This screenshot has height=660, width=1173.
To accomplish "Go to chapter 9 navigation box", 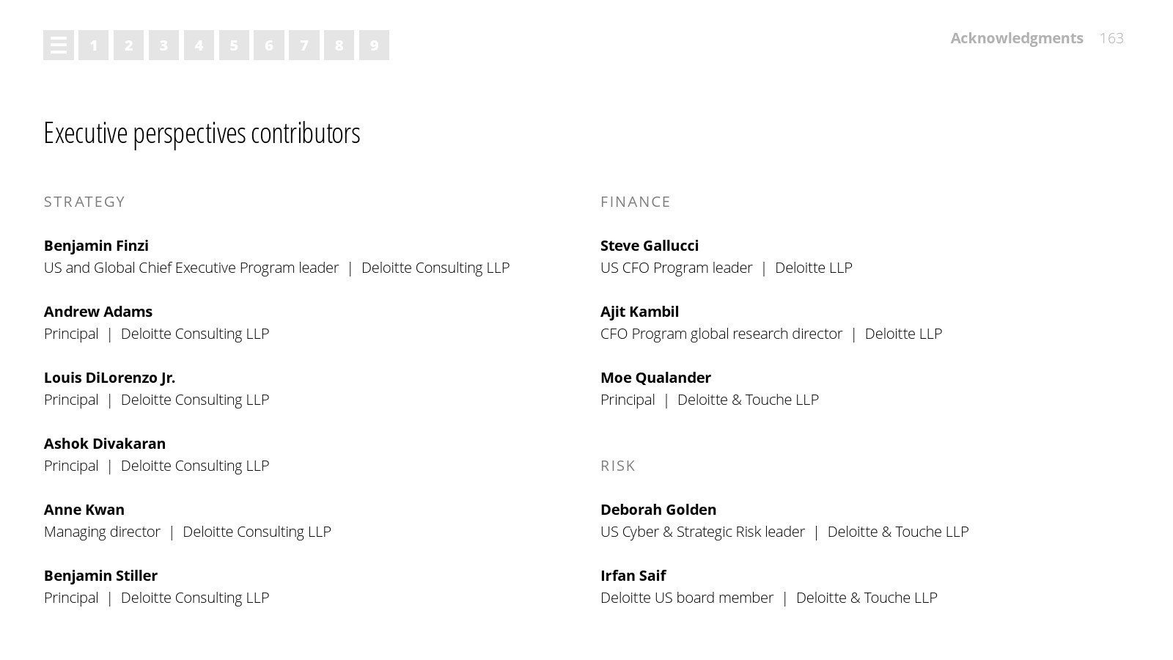I will click(374, 45).
